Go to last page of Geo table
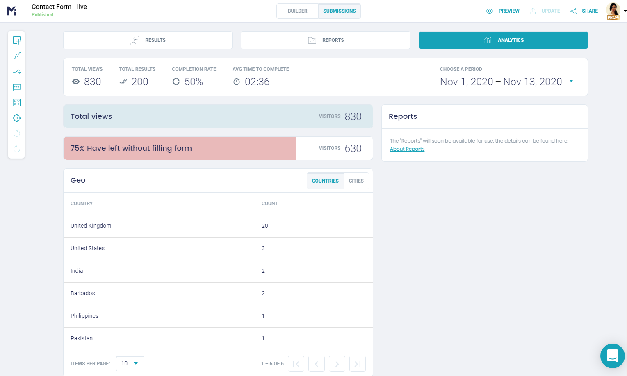Screen dimensions: 627x376 (x=358, y=364)
